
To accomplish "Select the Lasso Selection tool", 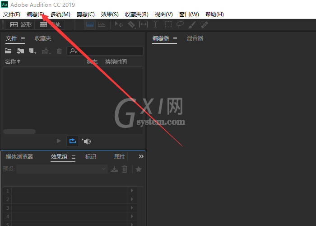I will pos(180,24).
